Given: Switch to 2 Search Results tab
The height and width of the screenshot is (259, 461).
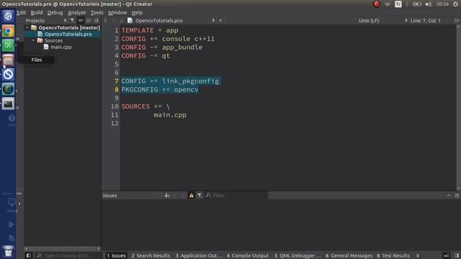Looking at the screenshot, I should click(x=151, y=256).
